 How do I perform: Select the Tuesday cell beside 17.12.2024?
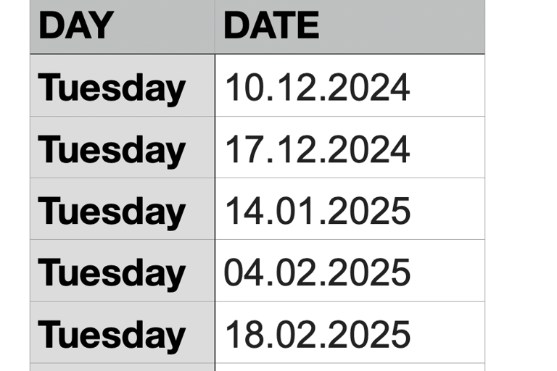(x=123, y=147)
